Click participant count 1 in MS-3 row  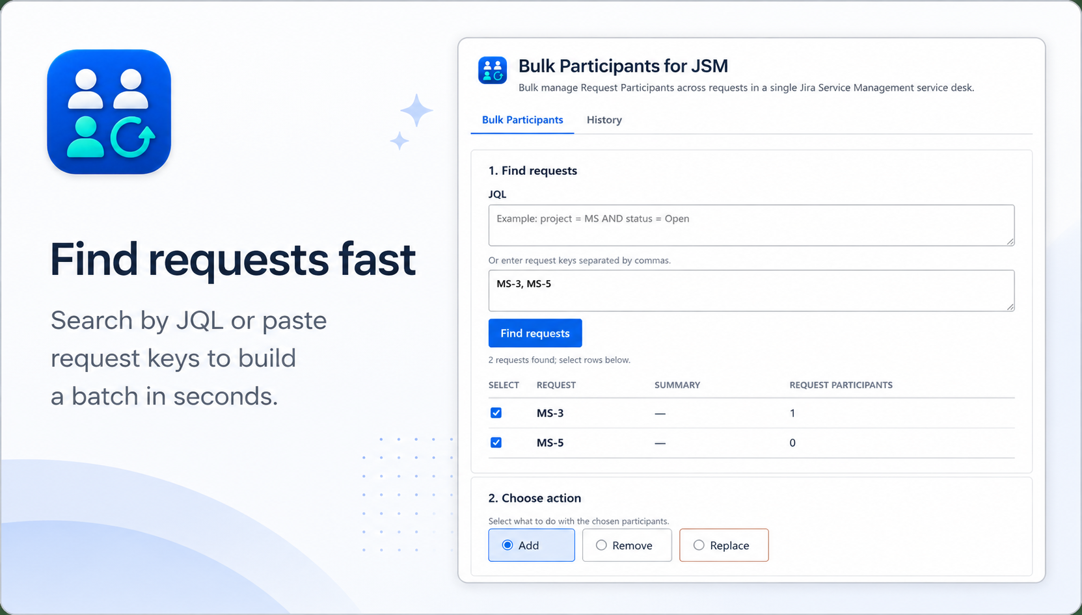[792, 413]
